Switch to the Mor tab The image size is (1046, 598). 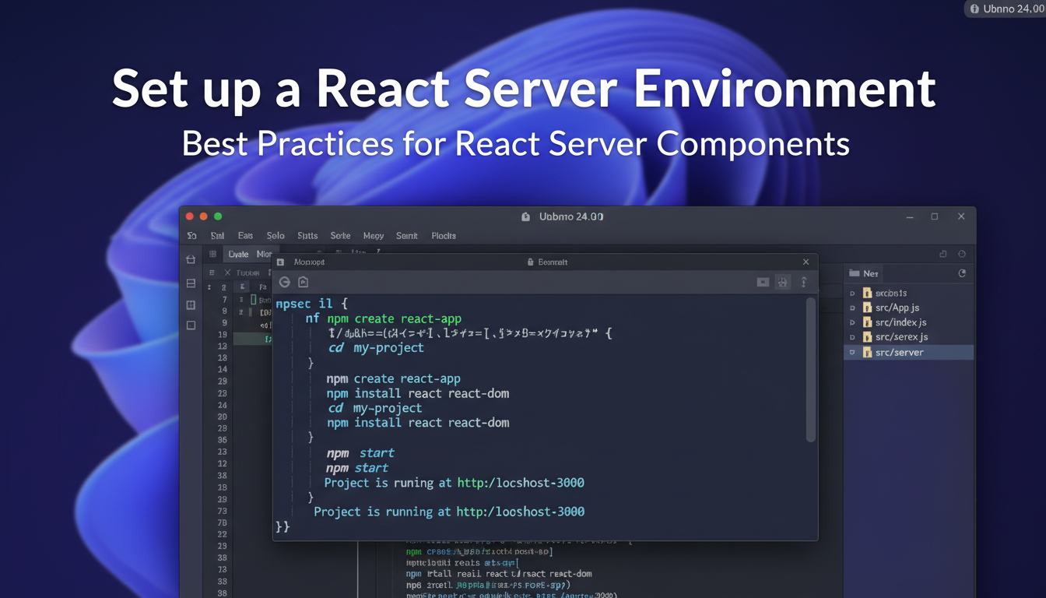click(x=264, y=254)
